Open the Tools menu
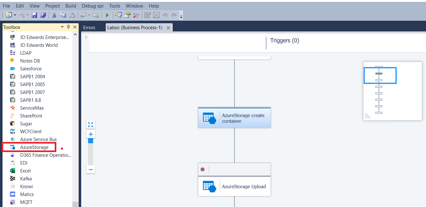The image size is (426, 207). pos(115,6)
